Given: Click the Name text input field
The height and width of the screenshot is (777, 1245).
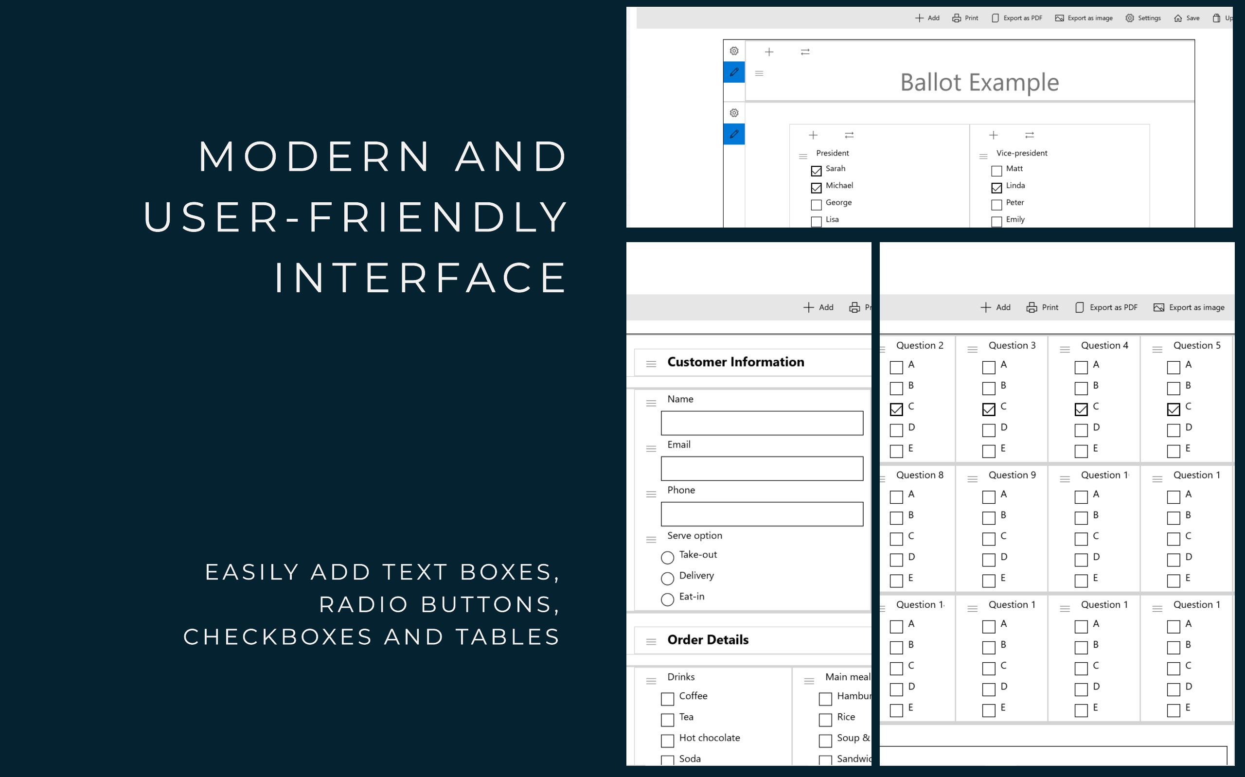Looking at the screenshot, I should 762,423.
